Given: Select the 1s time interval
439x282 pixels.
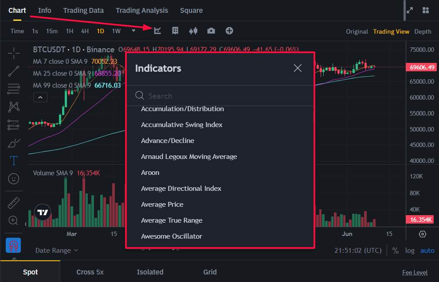Looking at the screenshot, I should (35, 31).
